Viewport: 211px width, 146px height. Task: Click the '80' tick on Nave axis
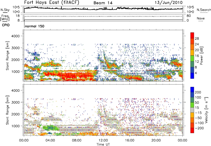pyautogui.click(x=189, y=16)
